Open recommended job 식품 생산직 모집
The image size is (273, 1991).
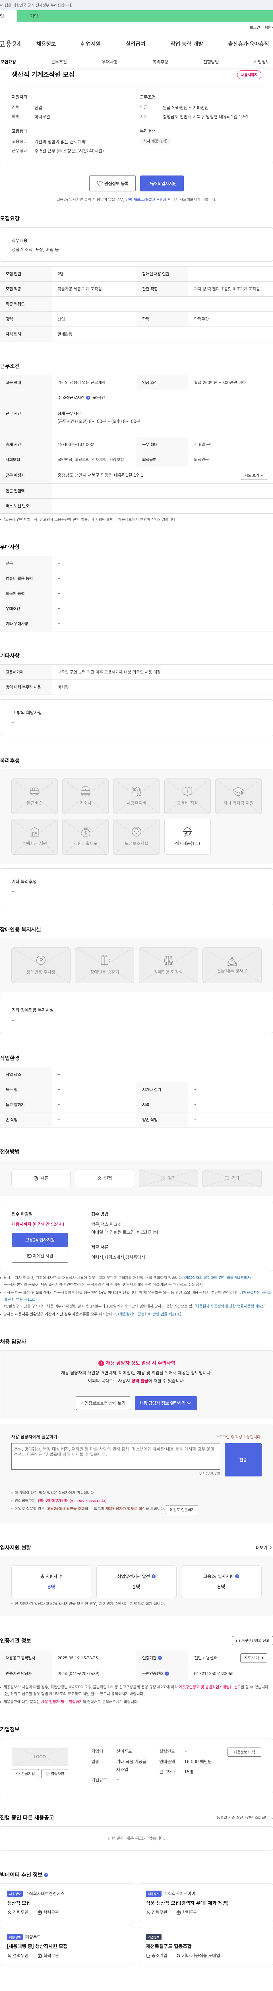click(x=187, y=1902)
